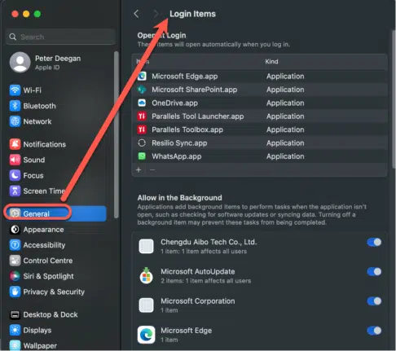
Task: Select the Accessibility icon
Action: pyautogui.click(x=15, y=245)
